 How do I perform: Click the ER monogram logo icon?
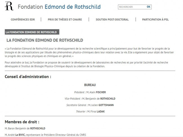(9, 6)
